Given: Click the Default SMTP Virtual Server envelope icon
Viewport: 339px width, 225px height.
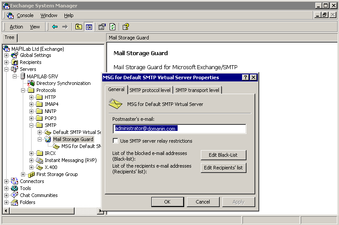Looking at the screenshot, I should pyautogui.click(x=48, y=132).
